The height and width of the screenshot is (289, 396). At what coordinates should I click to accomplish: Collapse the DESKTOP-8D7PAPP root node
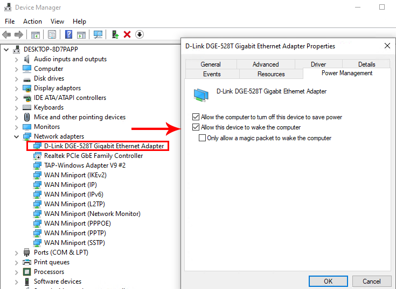click(6, 49)
